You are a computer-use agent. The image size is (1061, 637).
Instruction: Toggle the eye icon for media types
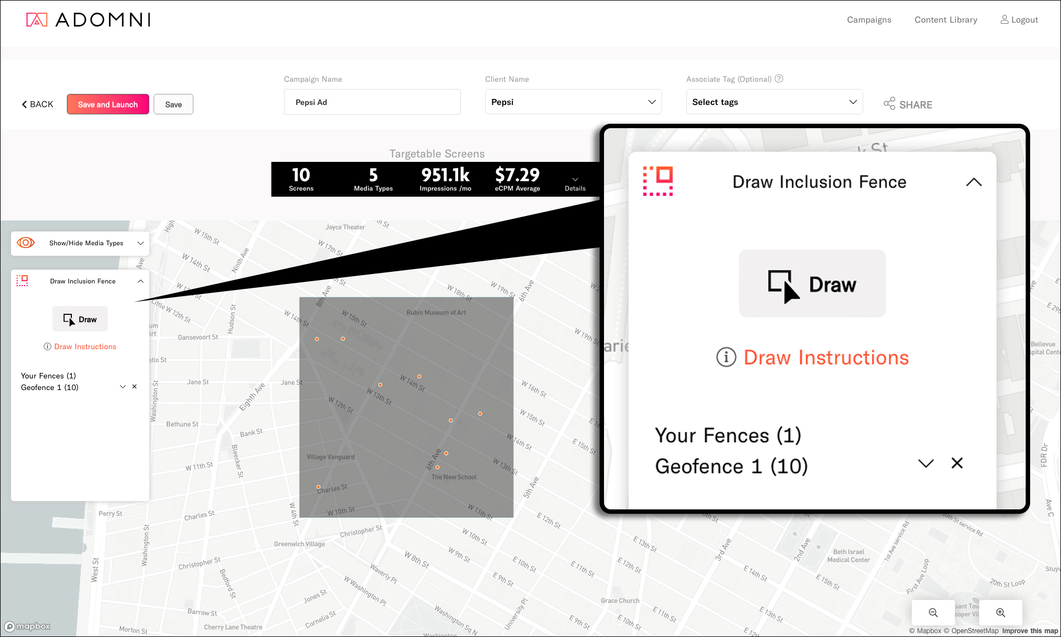tap(25, 243)
